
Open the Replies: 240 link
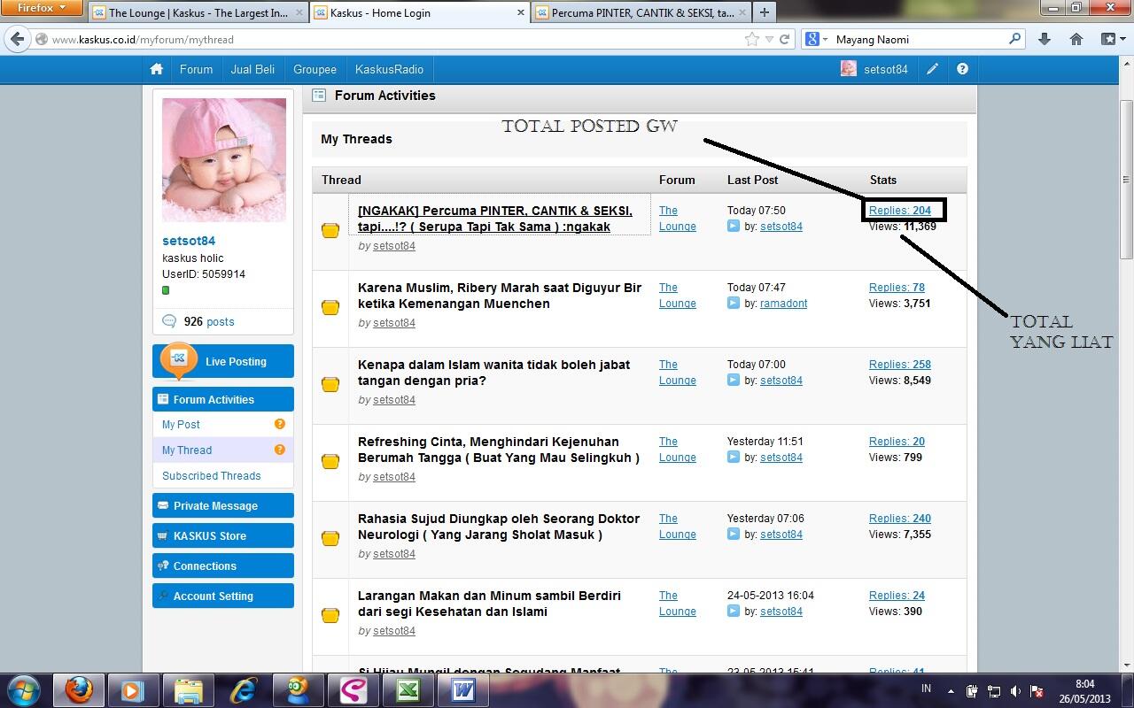900,519
